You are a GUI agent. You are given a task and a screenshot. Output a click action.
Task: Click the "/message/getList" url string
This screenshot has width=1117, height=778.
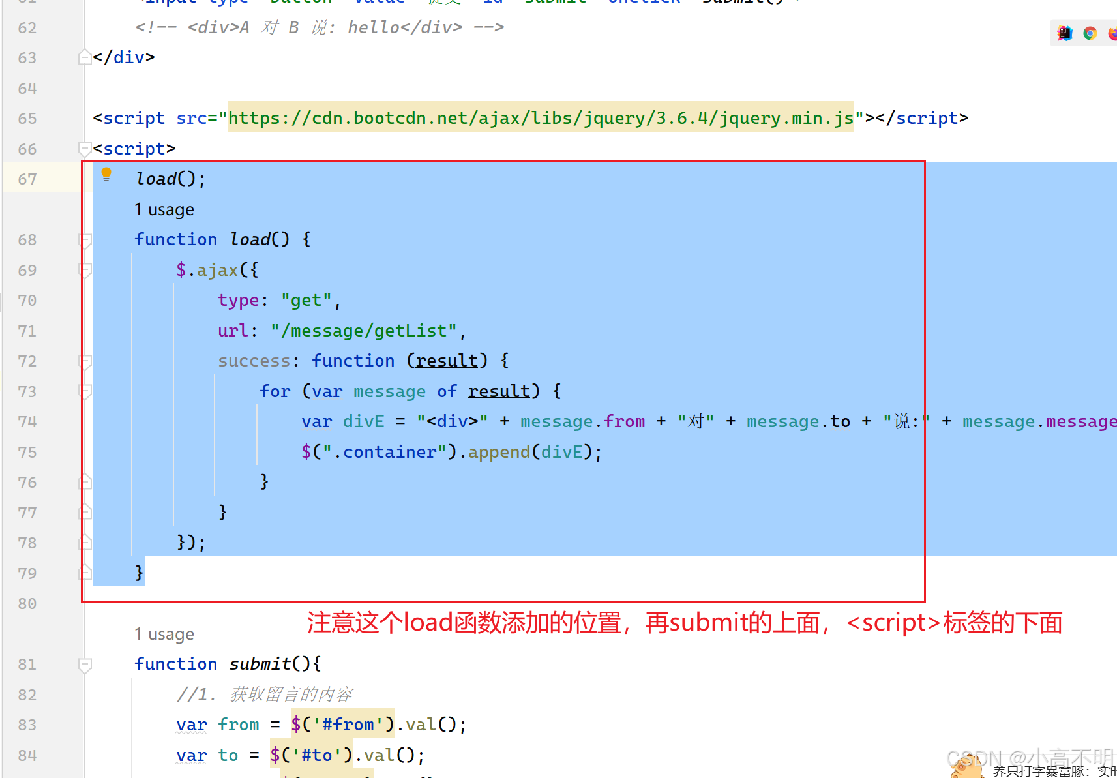point(364,331)
